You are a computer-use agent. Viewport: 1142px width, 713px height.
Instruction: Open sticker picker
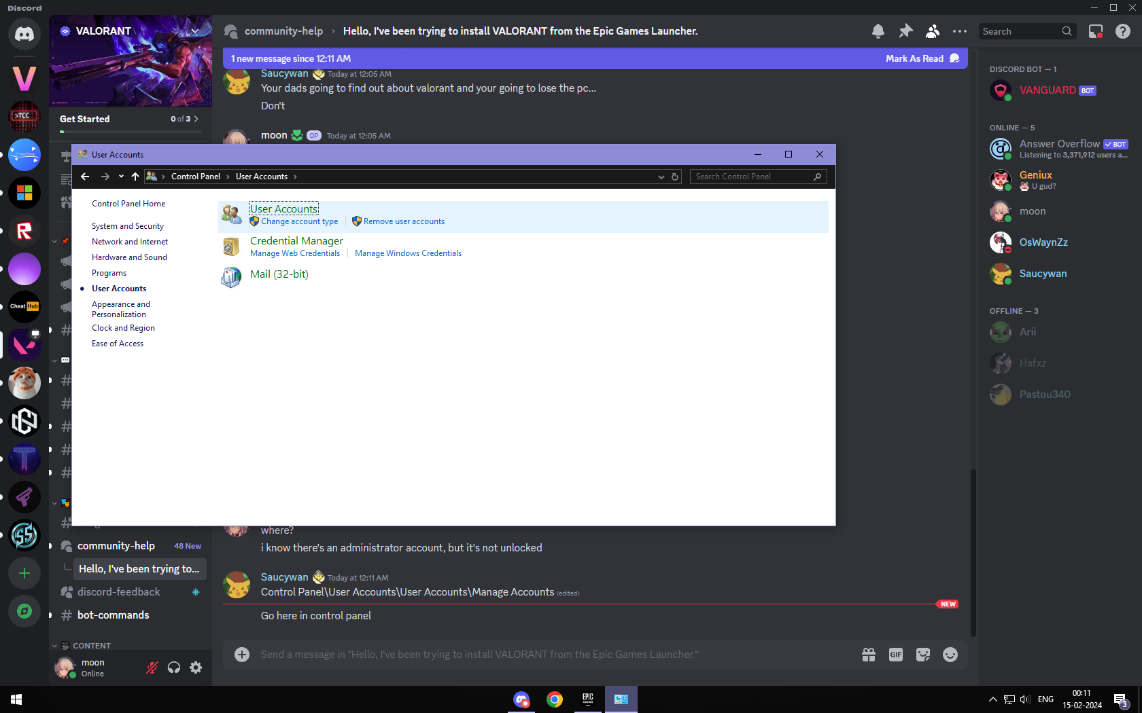923,655
